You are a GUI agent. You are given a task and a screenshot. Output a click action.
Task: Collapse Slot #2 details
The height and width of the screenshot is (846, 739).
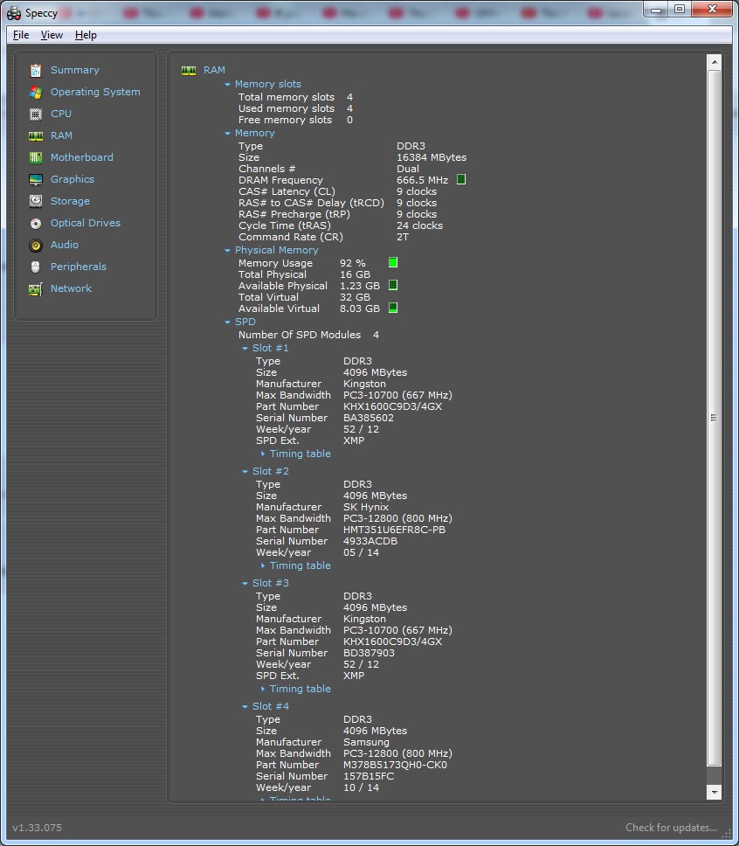tap(245, 472)
